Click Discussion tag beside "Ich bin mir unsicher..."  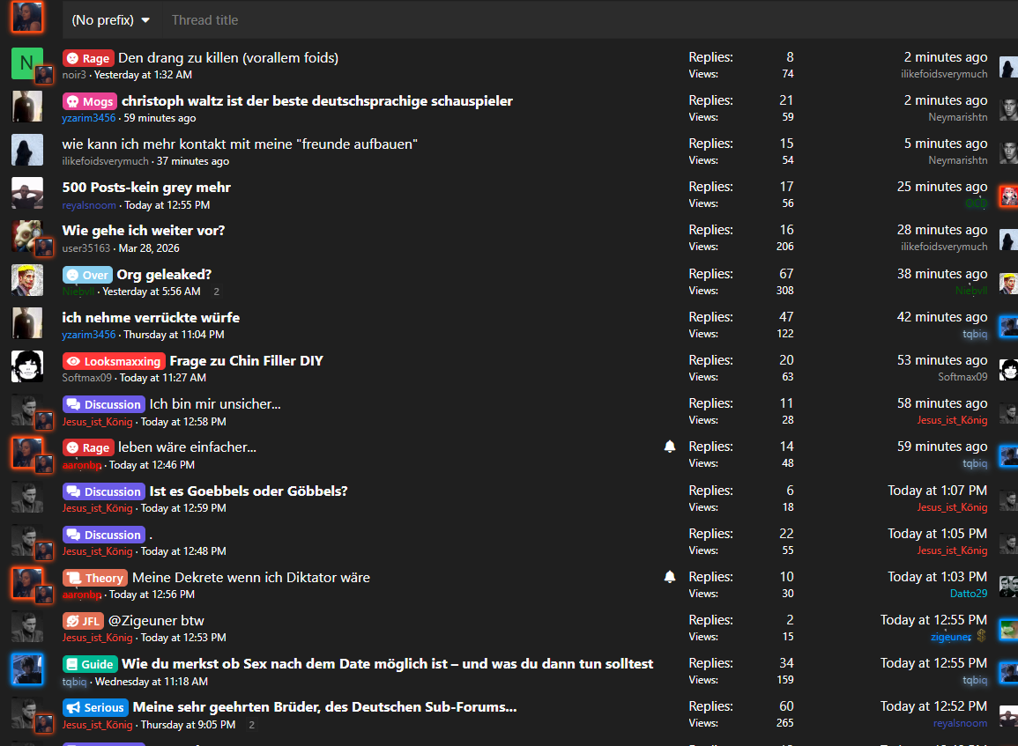click(x=103, y=404)
